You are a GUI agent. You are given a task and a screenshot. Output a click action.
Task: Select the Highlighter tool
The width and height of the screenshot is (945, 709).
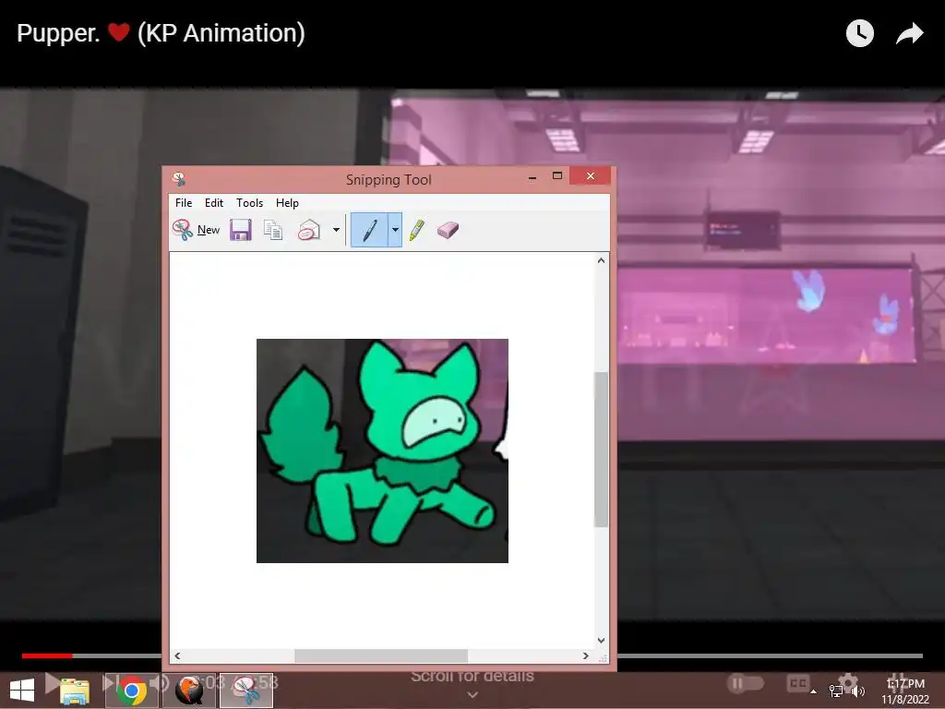tap(417, 230)
